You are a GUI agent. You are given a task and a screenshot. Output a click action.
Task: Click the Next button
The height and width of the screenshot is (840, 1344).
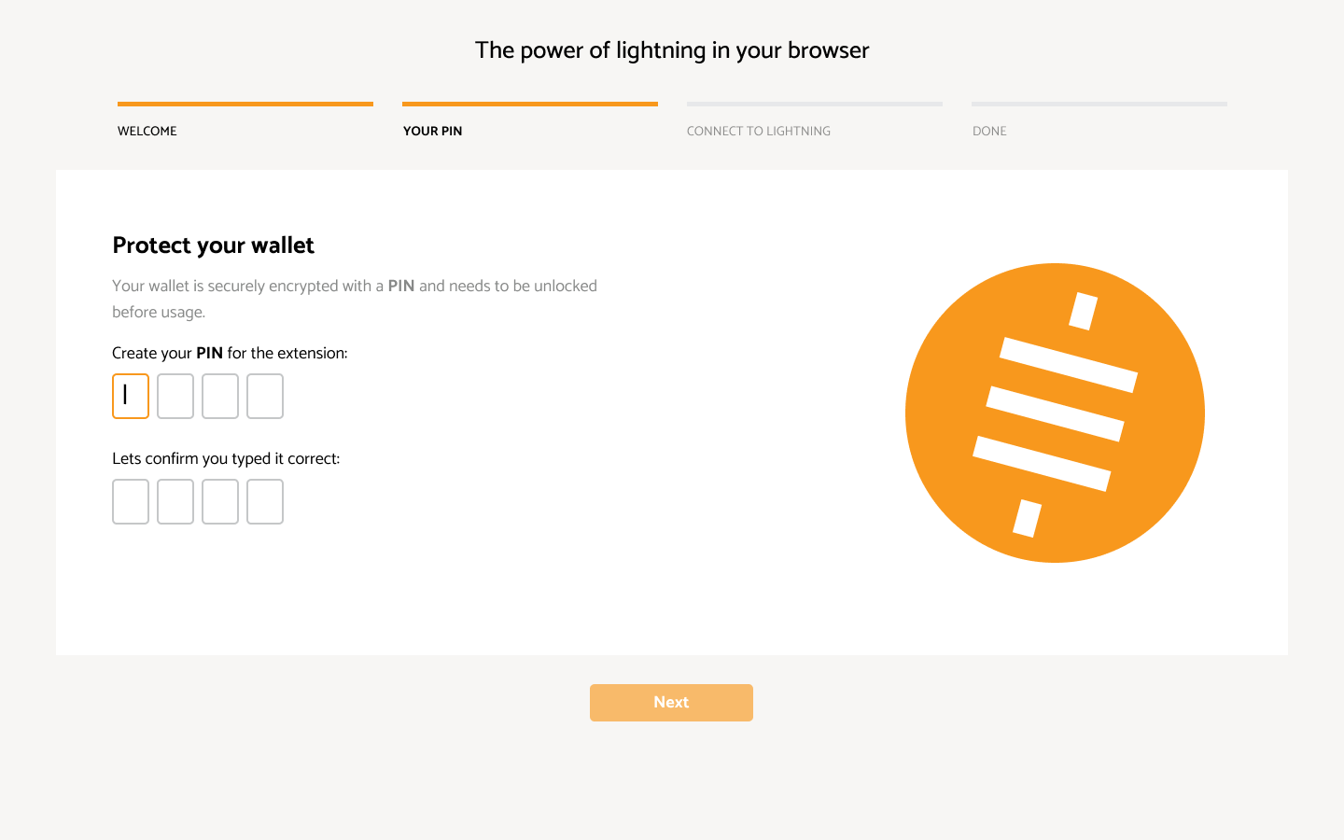click(x=671, y=703)
